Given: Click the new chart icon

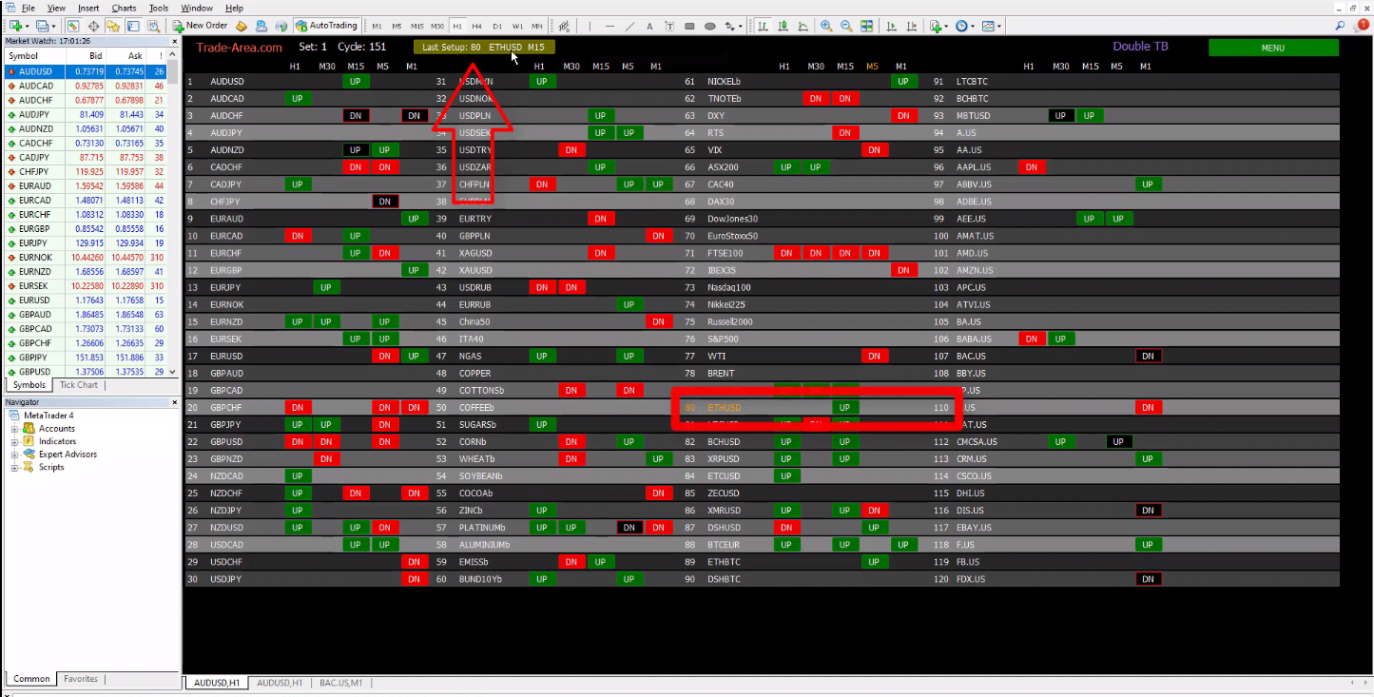Looking at the screenshot, I should pyautogui.click(x=15, y=26).
